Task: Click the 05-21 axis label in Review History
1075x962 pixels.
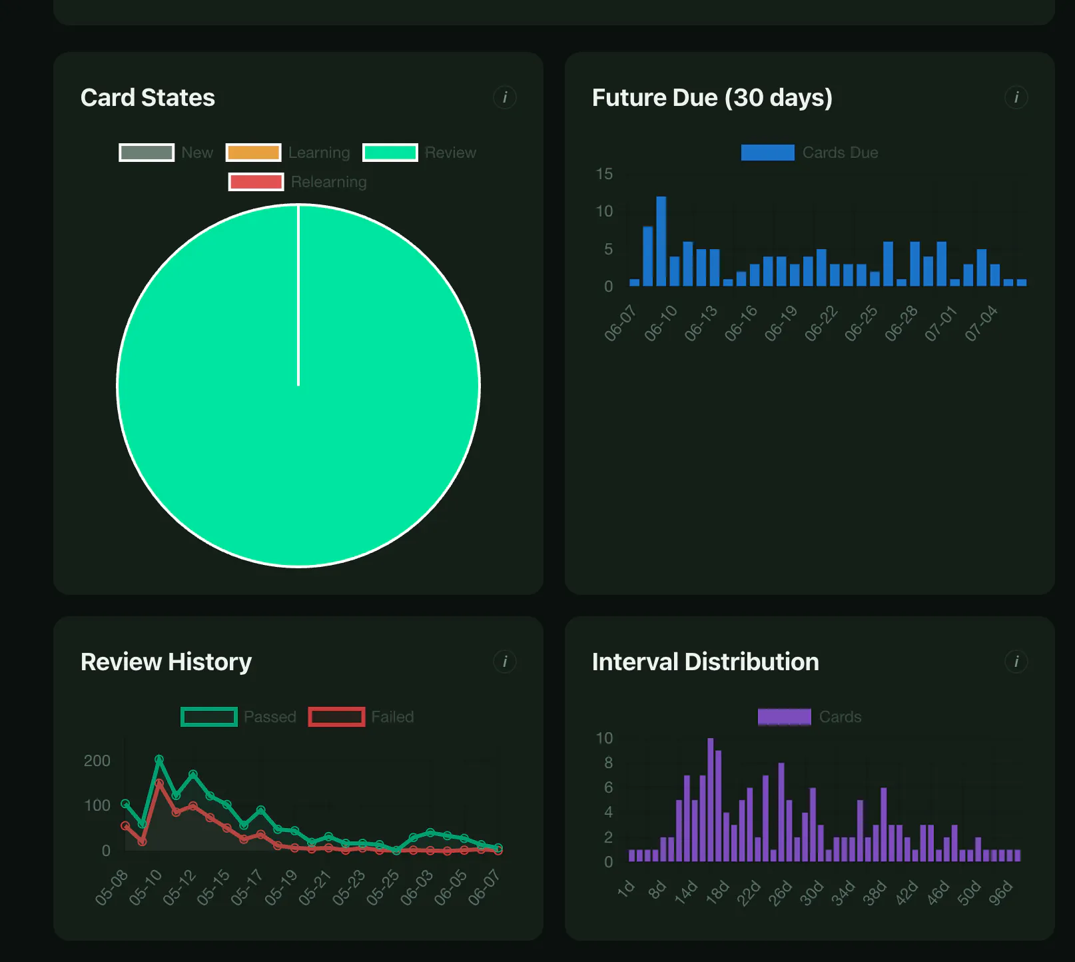Action: pos(314,888)
